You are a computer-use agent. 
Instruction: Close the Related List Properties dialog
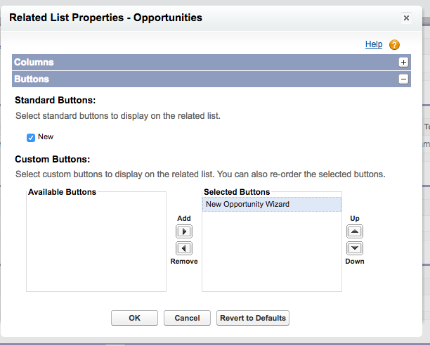pyautogui.click(x=406, y=18)
